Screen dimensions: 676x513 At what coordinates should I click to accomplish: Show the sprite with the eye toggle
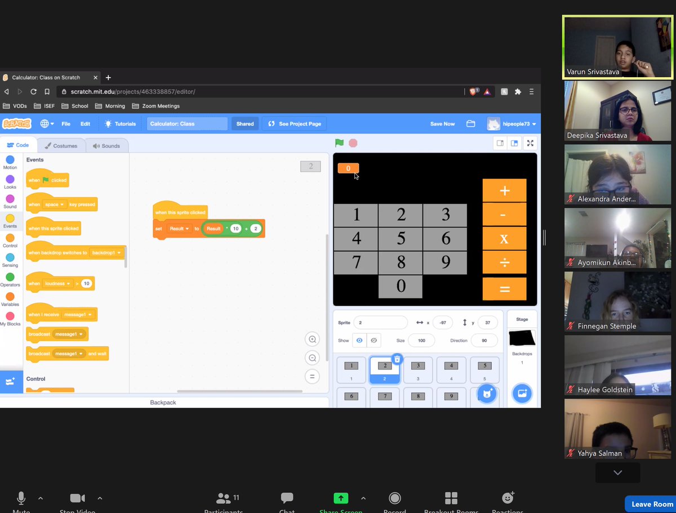tap(359, 340)
